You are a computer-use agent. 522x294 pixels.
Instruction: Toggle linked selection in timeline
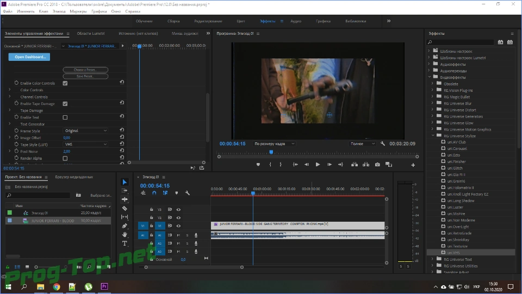coord(165,193)
